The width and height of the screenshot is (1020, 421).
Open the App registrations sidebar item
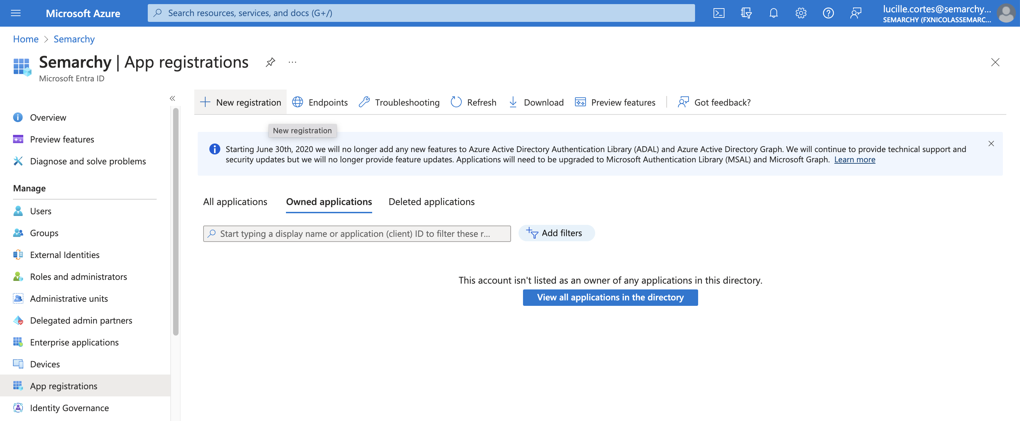(64, 385)
